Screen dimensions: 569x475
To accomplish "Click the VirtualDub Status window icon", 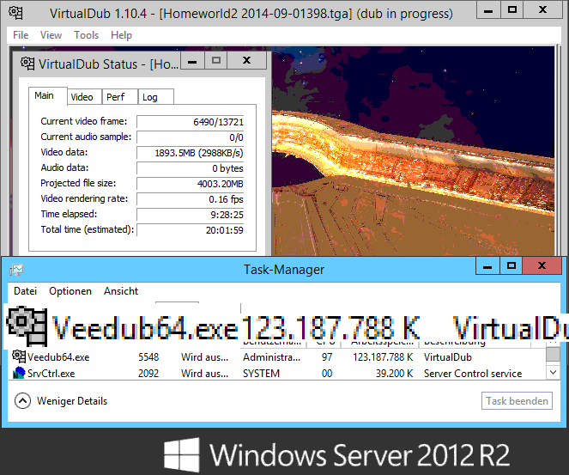I will (x=28, y=64).
